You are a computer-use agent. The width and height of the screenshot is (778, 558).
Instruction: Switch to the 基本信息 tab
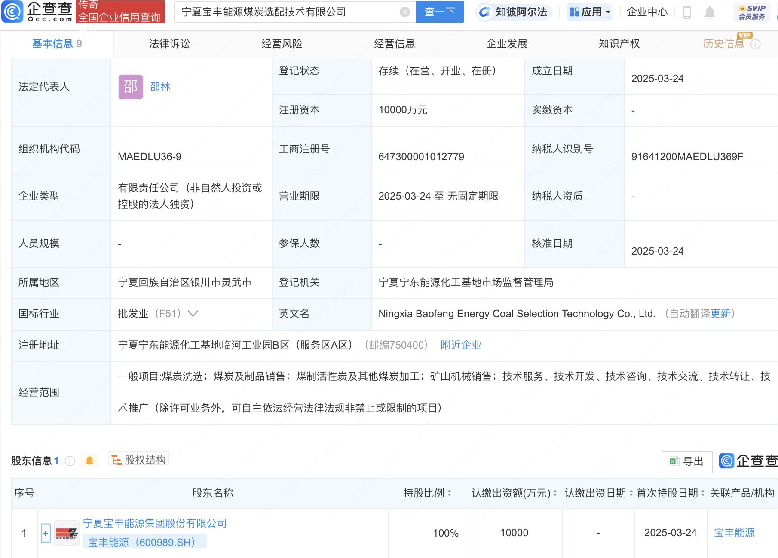point(57,44)
